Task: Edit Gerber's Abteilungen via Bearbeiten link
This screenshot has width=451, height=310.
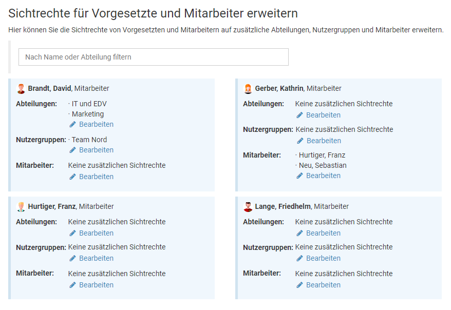Action: [323, 115]
